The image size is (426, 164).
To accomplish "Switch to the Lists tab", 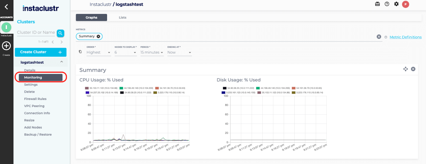I will 122,17.
